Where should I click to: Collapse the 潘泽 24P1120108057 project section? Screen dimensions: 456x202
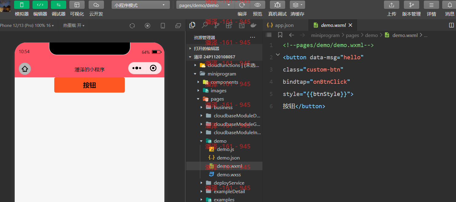click(x=224, y=57)
